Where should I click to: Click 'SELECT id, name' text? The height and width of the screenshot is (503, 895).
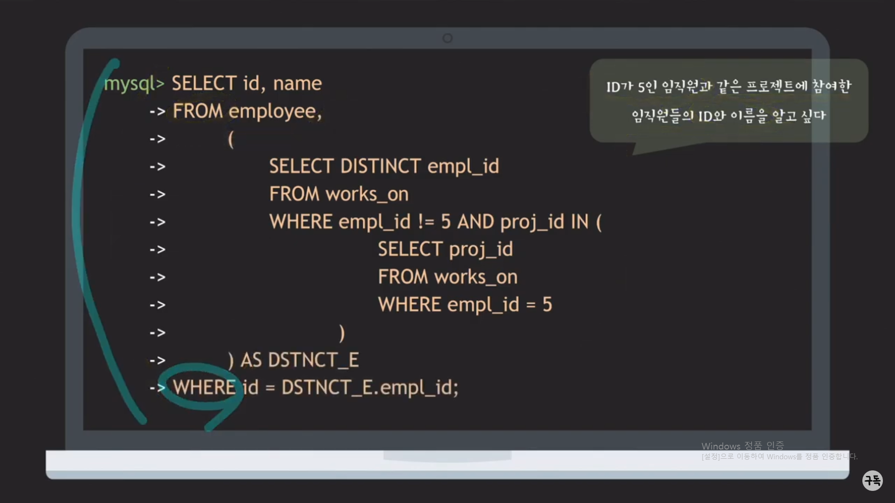coord(247,84)
